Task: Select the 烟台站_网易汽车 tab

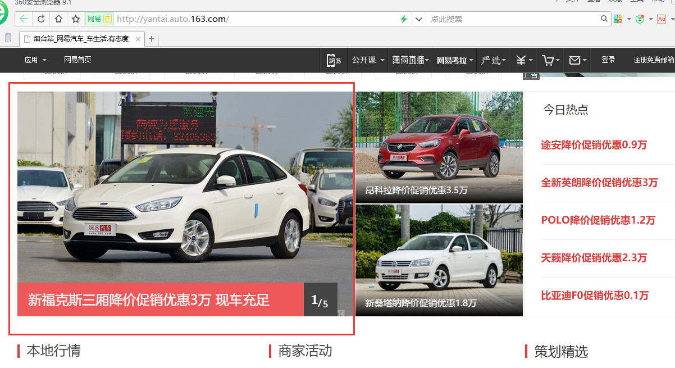Action: [x=81, y=39]
